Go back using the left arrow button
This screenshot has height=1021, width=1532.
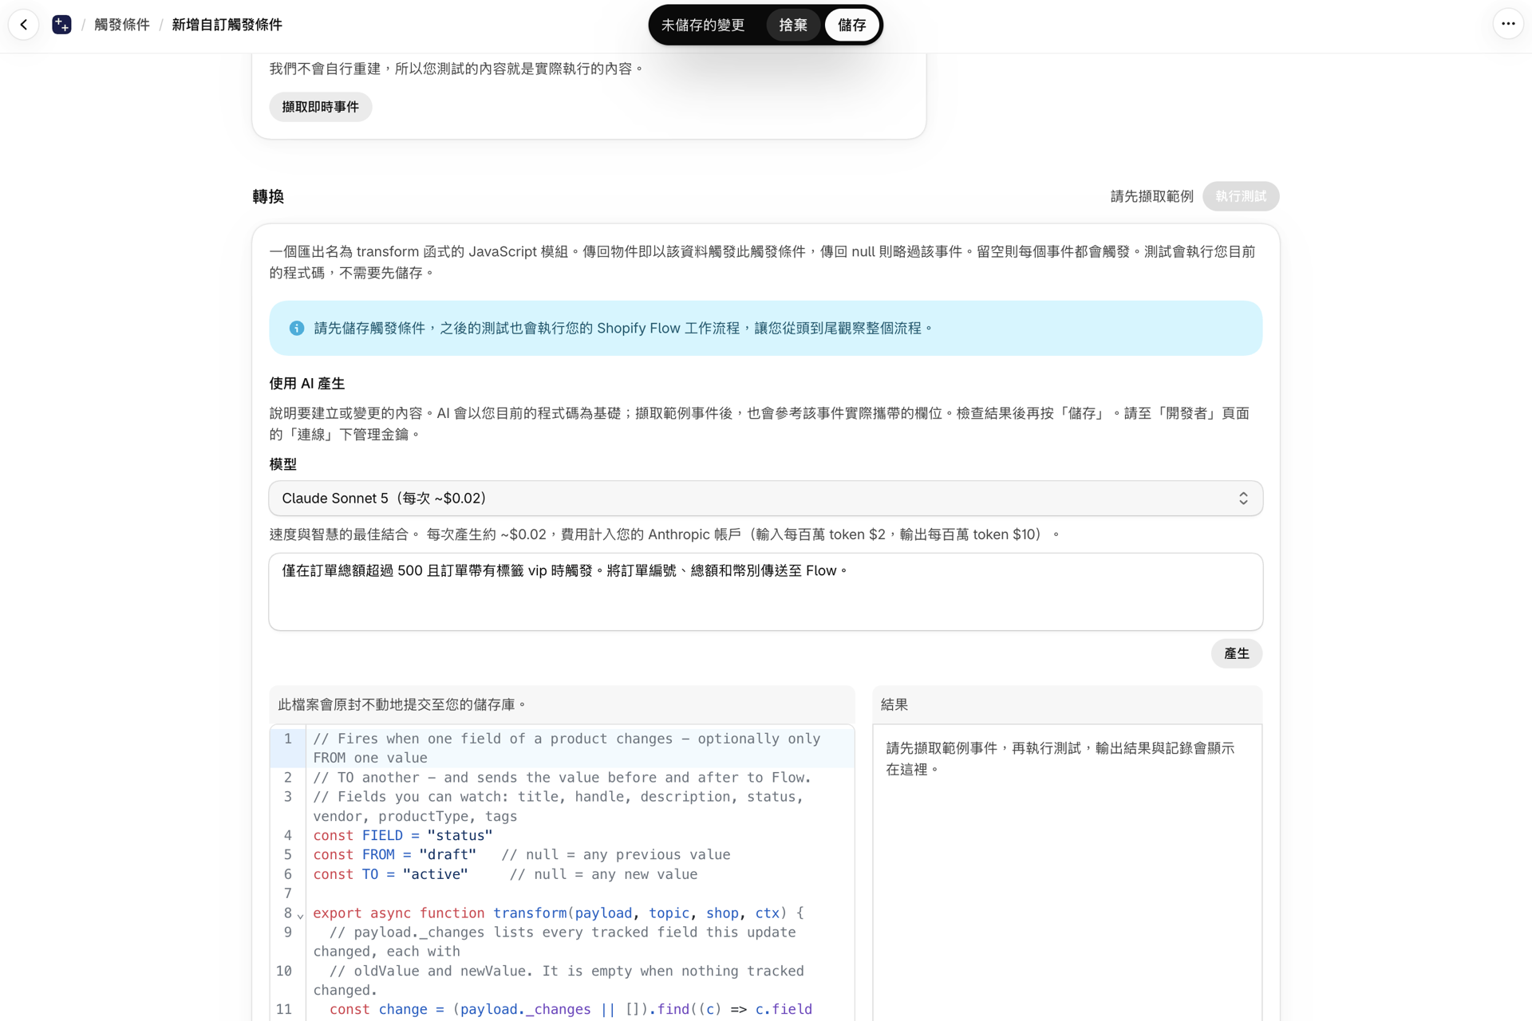(x=24, y=25)
